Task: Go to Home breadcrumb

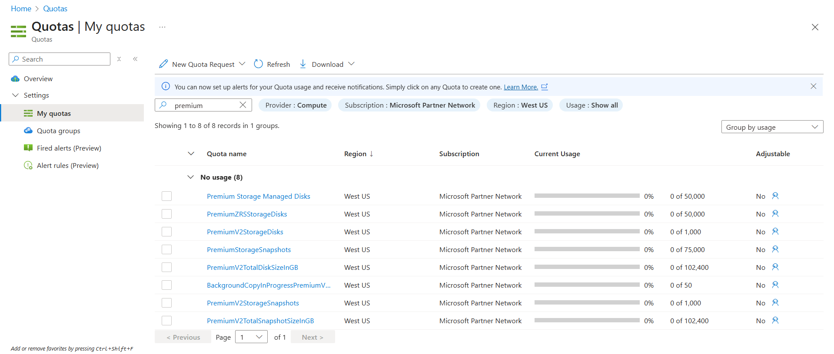Action: tap(21, 9)
